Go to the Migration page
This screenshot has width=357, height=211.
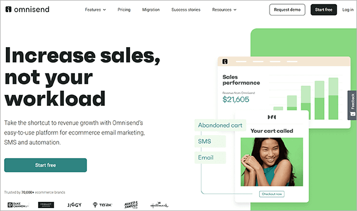151,10
